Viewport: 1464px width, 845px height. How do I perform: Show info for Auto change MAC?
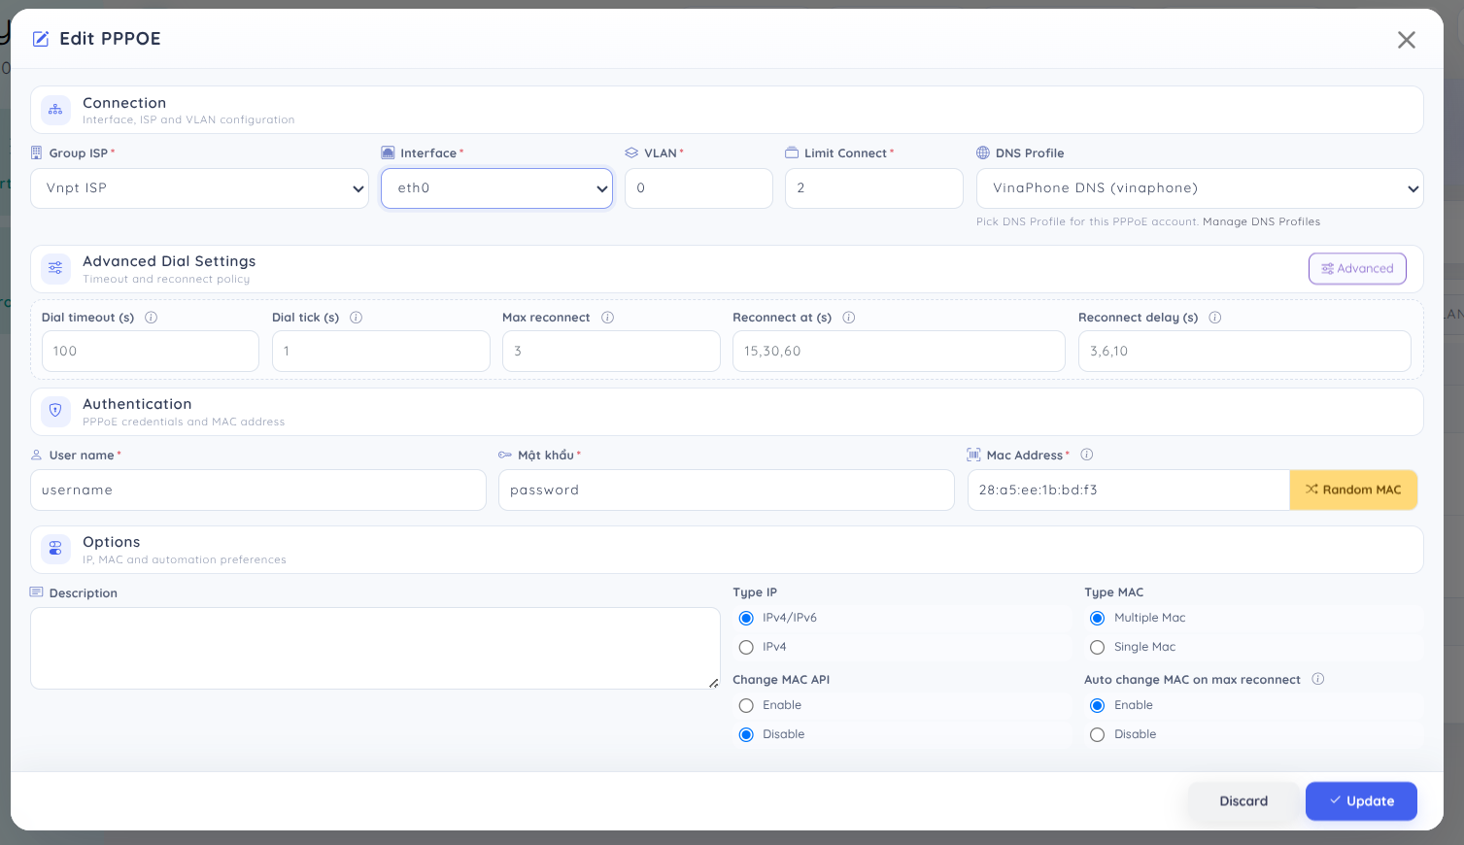click(1318, 679)
